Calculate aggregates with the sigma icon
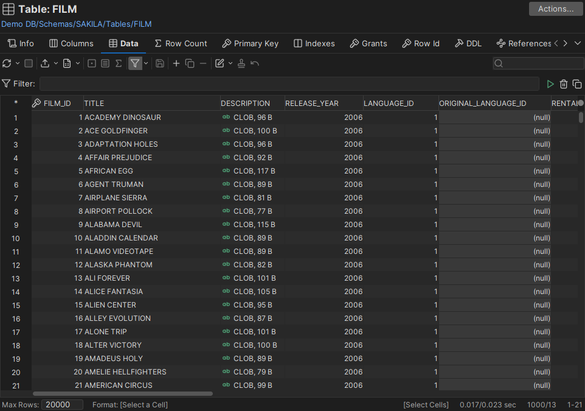 [118, 63]
